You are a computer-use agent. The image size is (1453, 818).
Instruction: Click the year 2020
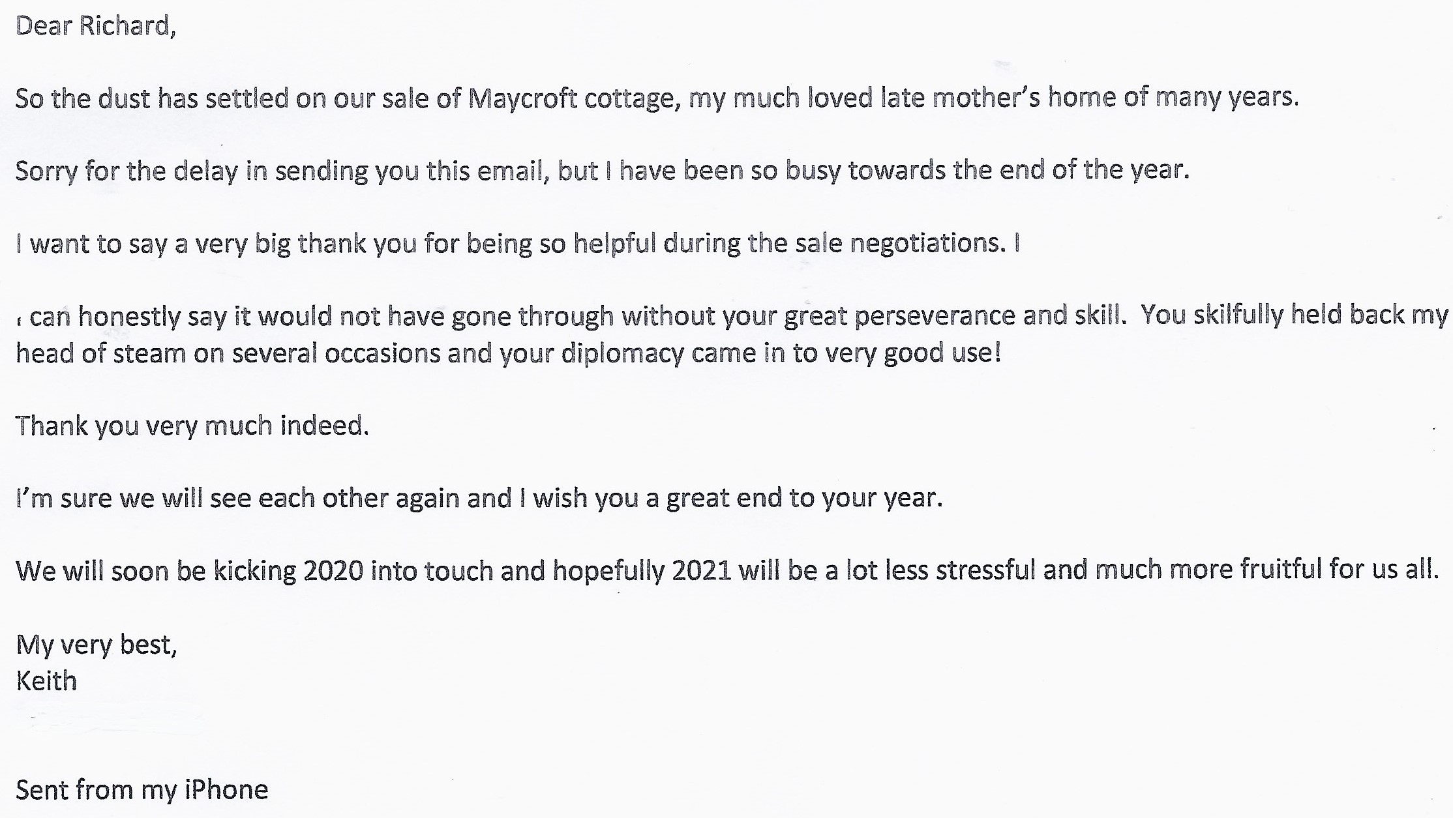click(333, 571)
